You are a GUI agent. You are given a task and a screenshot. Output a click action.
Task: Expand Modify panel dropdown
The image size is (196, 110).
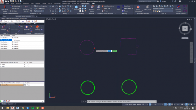66,13
